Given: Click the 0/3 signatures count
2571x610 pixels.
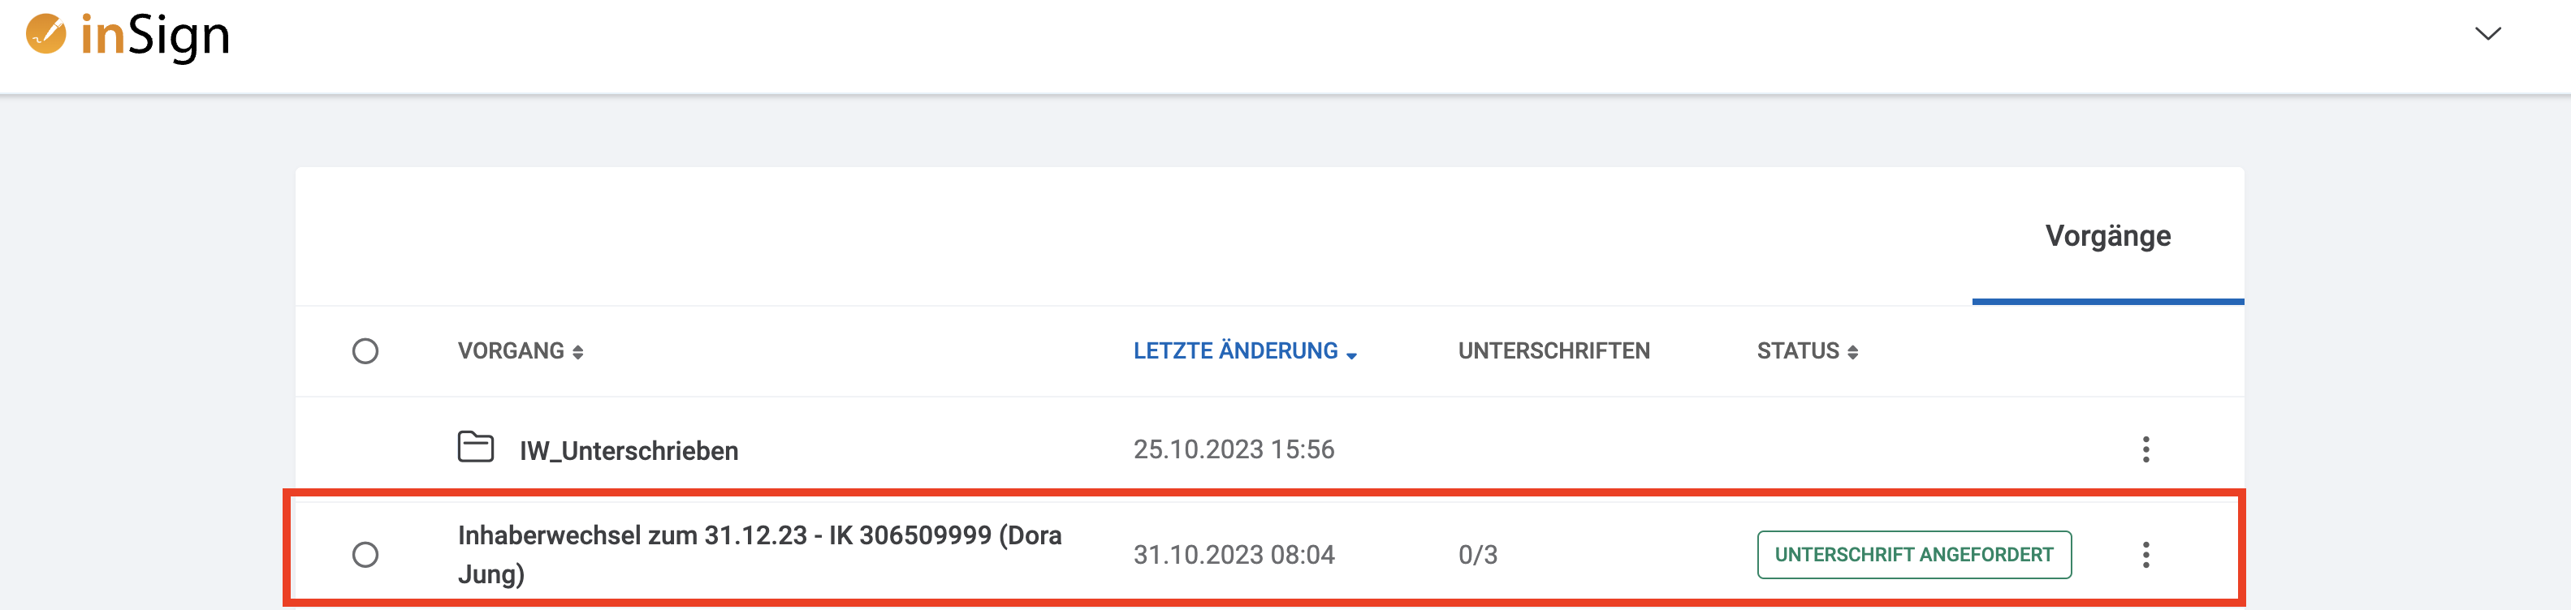Looking at the screenshot, I should point(1477,555).
